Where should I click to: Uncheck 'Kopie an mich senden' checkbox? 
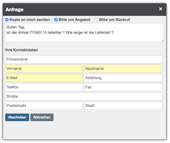point(7,20)
